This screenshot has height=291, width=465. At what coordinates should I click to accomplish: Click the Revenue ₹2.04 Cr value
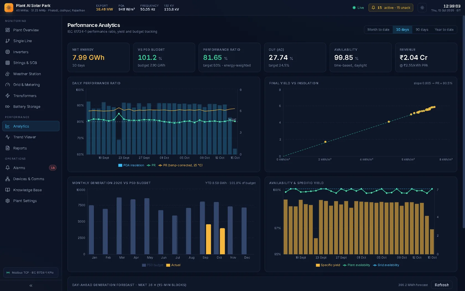[414, 58]
